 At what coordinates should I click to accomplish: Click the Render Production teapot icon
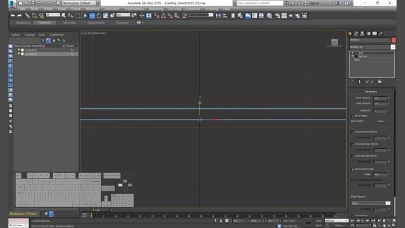tap(291, 16)
